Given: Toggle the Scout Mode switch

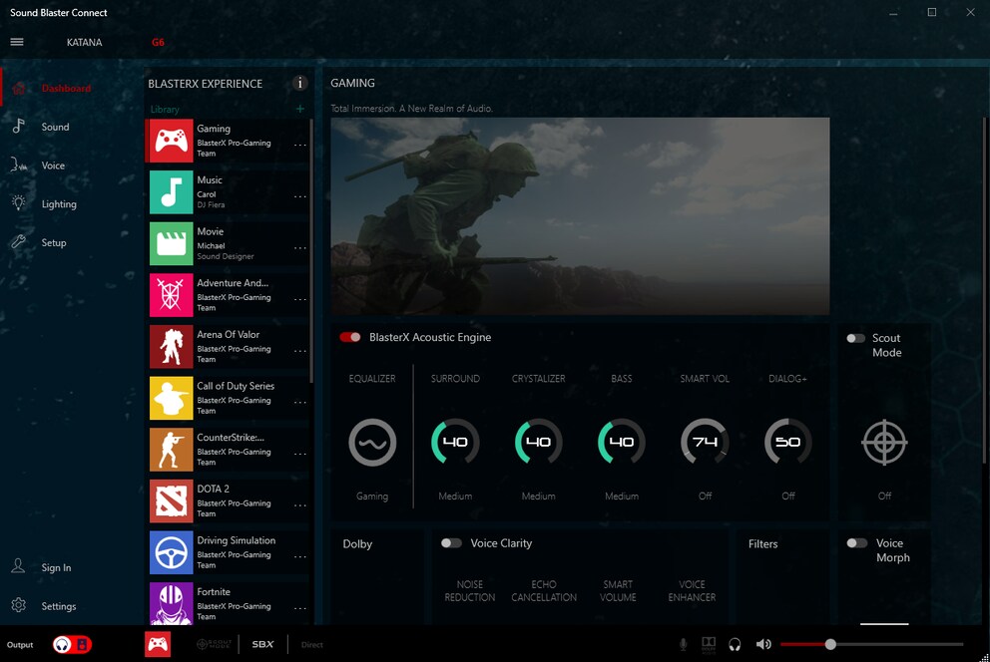Looking at the screenshot, I should (855, 339).
